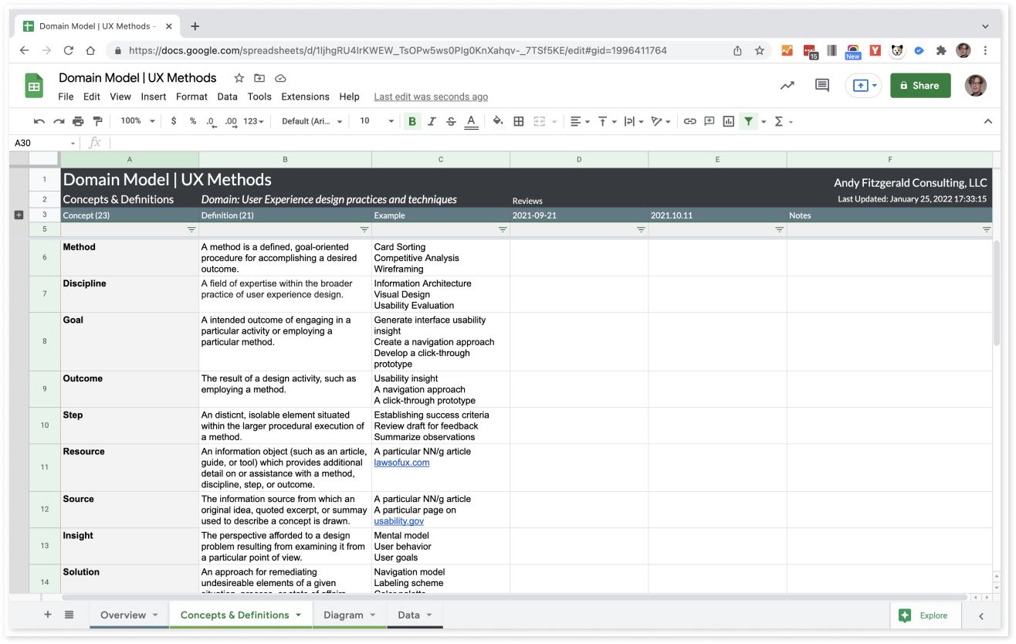The width and height of the screenshot is (1016, 644).
Task: Click the undo arrow
Action: pos(39,121)
